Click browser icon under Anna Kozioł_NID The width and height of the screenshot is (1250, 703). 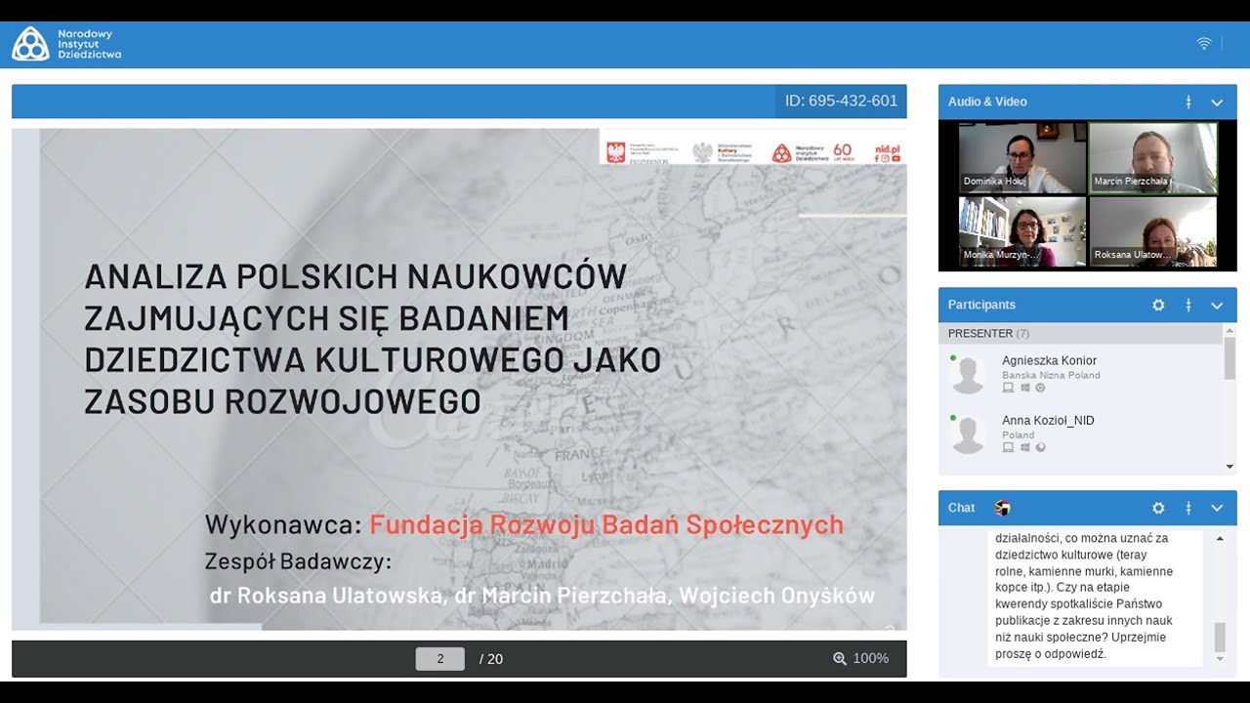pos(1040,447)
